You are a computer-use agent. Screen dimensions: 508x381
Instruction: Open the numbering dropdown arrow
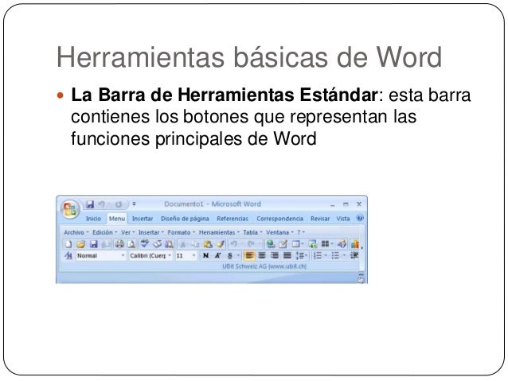point(326,256)
